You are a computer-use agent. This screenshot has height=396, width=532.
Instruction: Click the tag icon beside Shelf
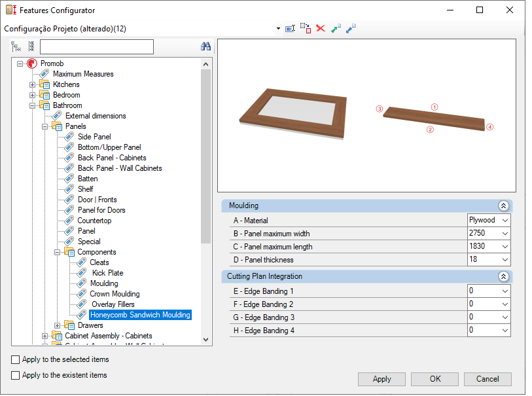pyautogui.click(x=69, y=189)
